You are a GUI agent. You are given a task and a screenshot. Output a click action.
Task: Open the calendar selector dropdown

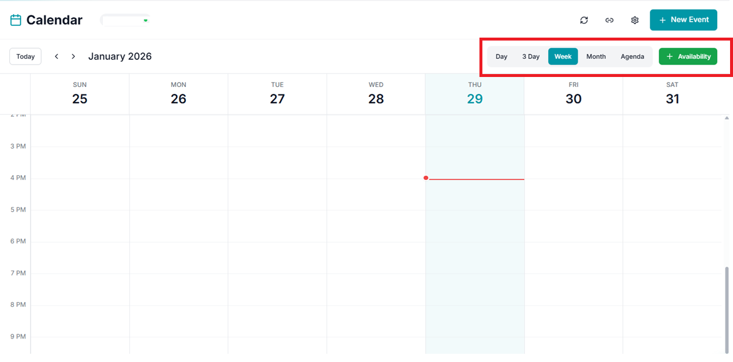(126, 20)
